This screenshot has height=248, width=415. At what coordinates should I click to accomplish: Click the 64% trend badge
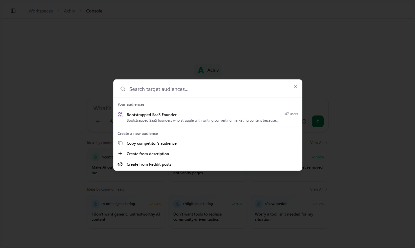click(155, 204)
